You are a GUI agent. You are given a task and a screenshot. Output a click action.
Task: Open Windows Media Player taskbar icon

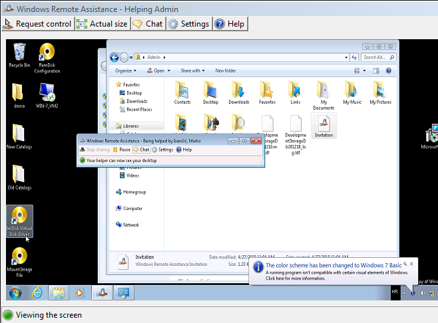tap(80, 293)
